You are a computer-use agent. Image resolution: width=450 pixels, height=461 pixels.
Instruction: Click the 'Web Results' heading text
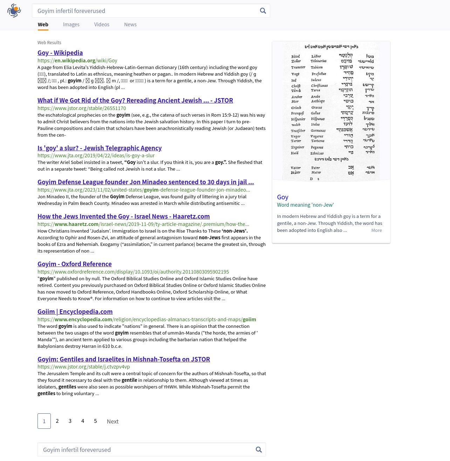pyautogui.click(x=49, y=43)
